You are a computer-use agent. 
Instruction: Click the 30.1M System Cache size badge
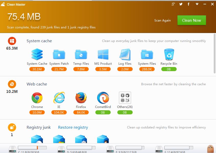37,69
